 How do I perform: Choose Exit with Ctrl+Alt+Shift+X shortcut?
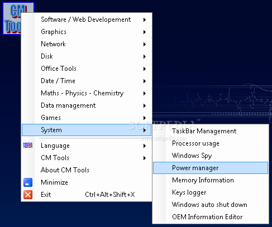[87, 195]
